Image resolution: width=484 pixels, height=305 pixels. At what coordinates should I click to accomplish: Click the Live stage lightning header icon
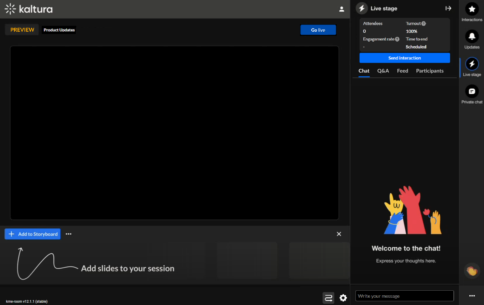click(362, 8)
